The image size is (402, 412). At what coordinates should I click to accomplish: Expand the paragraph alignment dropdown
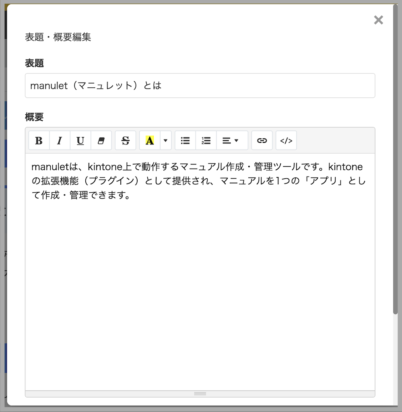[232, 140]
